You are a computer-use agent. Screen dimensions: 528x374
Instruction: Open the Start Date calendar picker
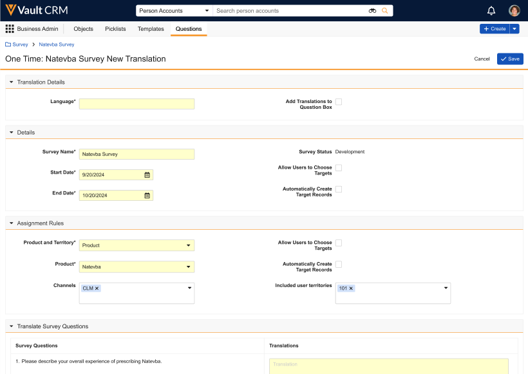[x=147, y=175]
